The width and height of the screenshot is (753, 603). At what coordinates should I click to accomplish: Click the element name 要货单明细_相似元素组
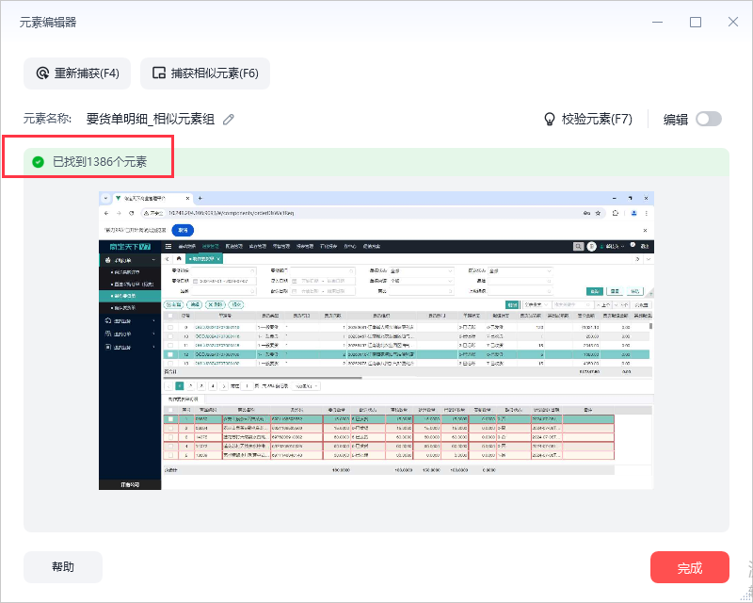click(x=151, y=120)
